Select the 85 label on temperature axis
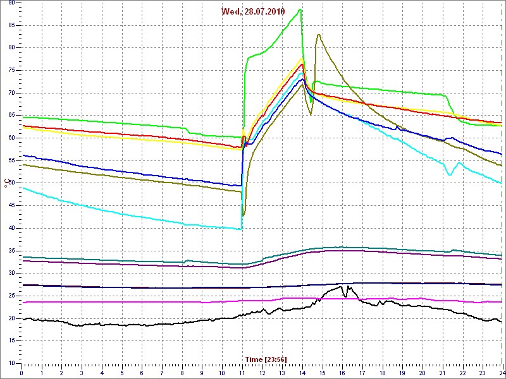This screenshot has height=379, width=506. pos(11,25)
